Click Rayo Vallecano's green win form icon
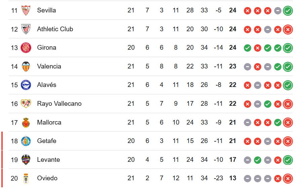Screen dimensions: 300x189 click(268, 104)
